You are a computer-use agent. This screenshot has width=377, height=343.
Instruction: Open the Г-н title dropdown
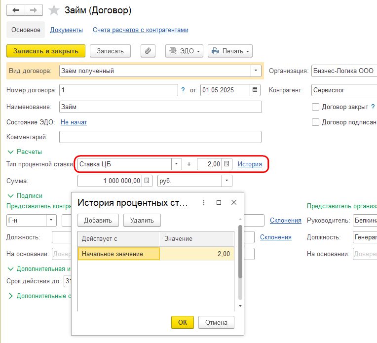pyautogui.click(x=51, y=220)
